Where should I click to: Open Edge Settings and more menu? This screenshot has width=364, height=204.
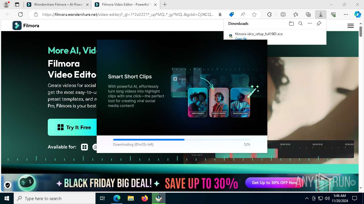[x=346, y=14]
